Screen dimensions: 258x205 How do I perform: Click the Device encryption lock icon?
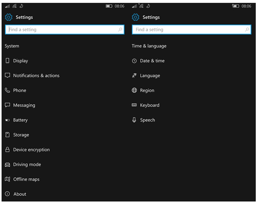(x=8, y=150)
